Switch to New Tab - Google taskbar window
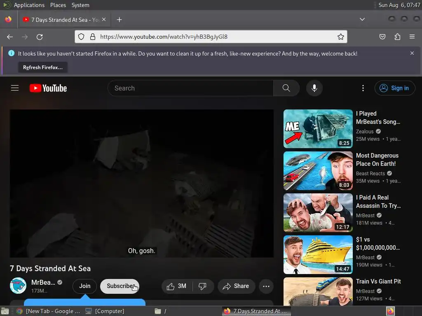Viewport: 422px width, 316px height. [49, 311]
